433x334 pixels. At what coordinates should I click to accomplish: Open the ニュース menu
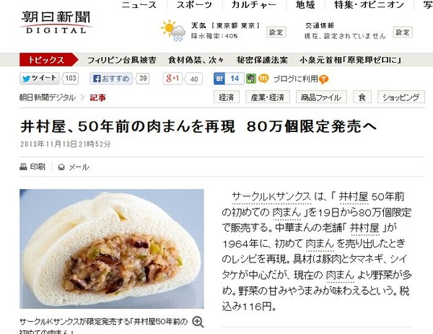point(139,5)
